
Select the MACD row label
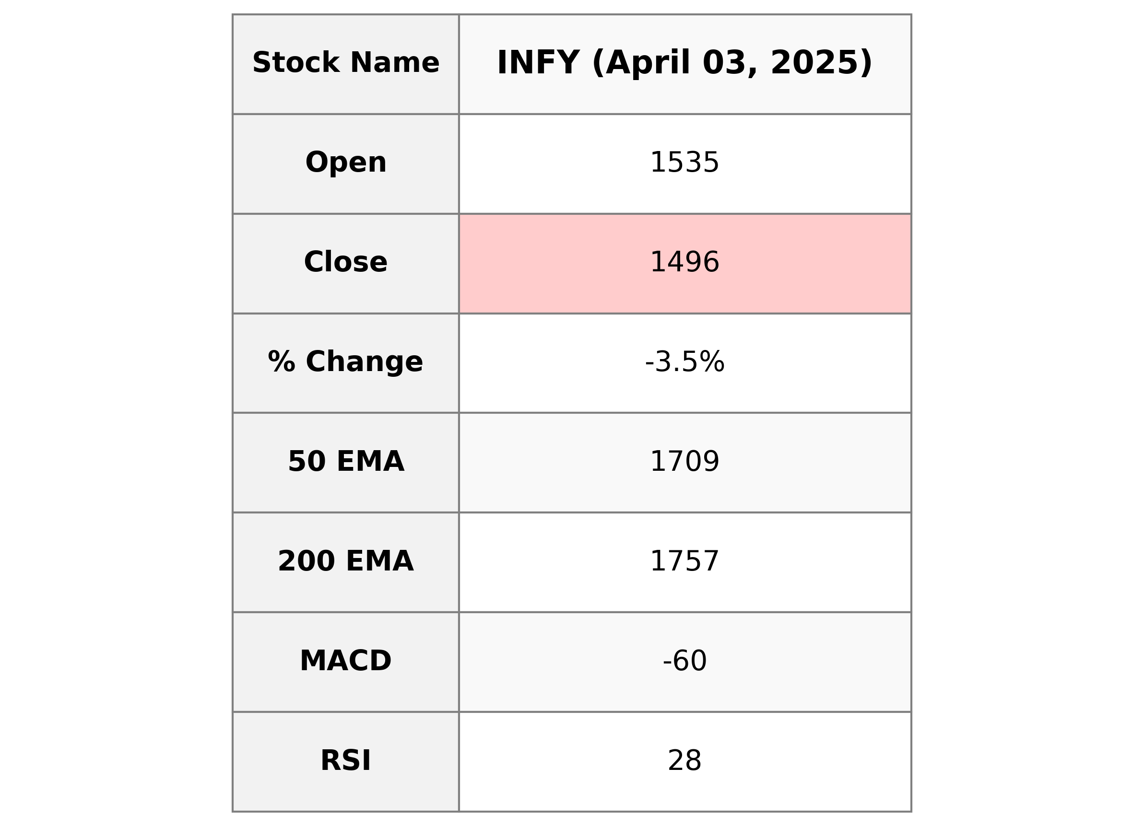click(x=345, y=661)
